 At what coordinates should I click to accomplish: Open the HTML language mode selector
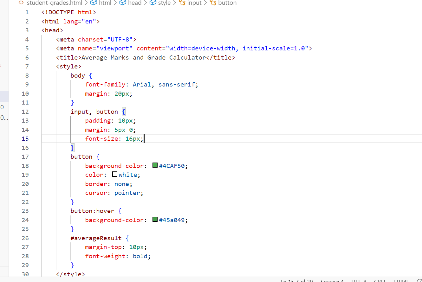[401, 280]
